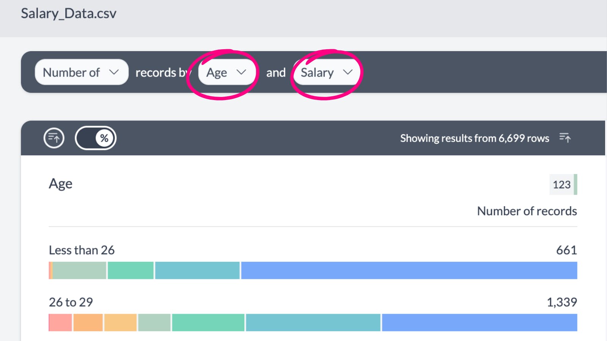Click the long blue segment in the Less than 26 bar
Screen dimensions: 607x341
pos(409,271)
